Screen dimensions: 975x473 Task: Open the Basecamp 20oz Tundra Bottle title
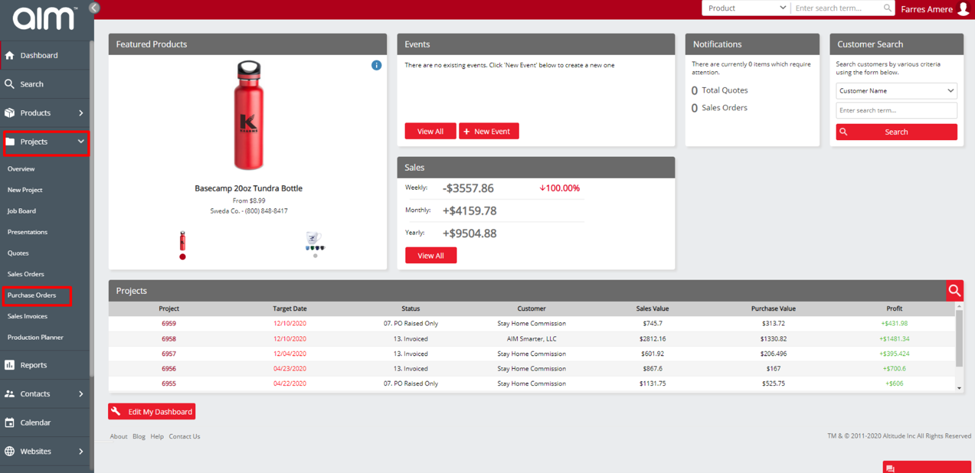coord(249,188)
